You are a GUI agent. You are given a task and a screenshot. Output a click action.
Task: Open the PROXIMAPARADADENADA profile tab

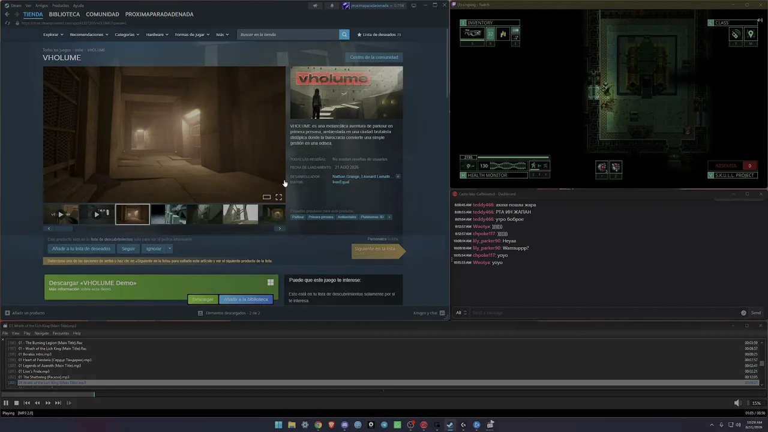[x=160, y=14]
